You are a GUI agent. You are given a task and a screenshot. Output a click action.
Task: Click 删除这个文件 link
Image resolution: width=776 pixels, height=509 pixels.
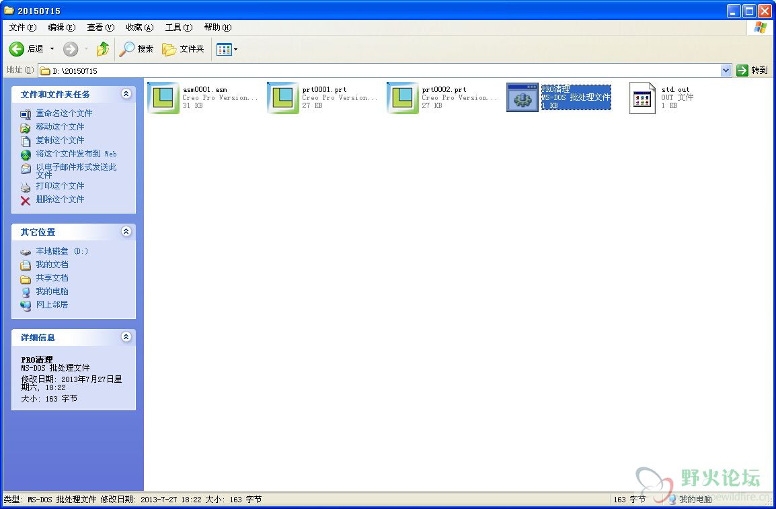[60, 199]
